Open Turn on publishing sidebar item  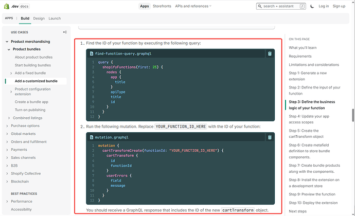30,110
